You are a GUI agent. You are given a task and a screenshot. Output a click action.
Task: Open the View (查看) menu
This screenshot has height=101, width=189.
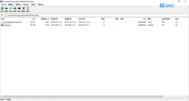[x=18, y=4]
